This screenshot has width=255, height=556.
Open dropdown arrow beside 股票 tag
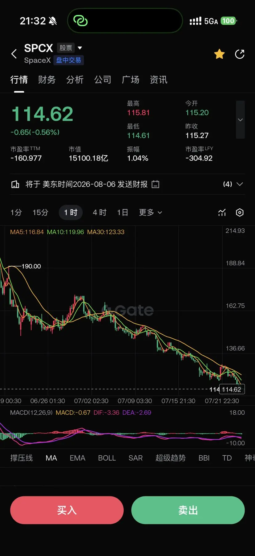coord(80,48)
